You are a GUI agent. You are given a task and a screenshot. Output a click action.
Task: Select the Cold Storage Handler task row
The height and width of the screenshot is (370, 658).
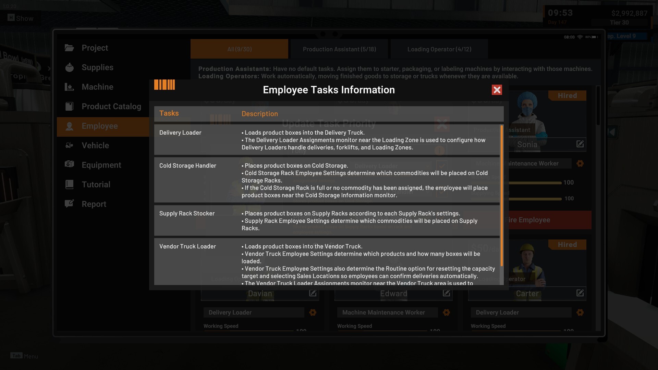coord(327,180)
